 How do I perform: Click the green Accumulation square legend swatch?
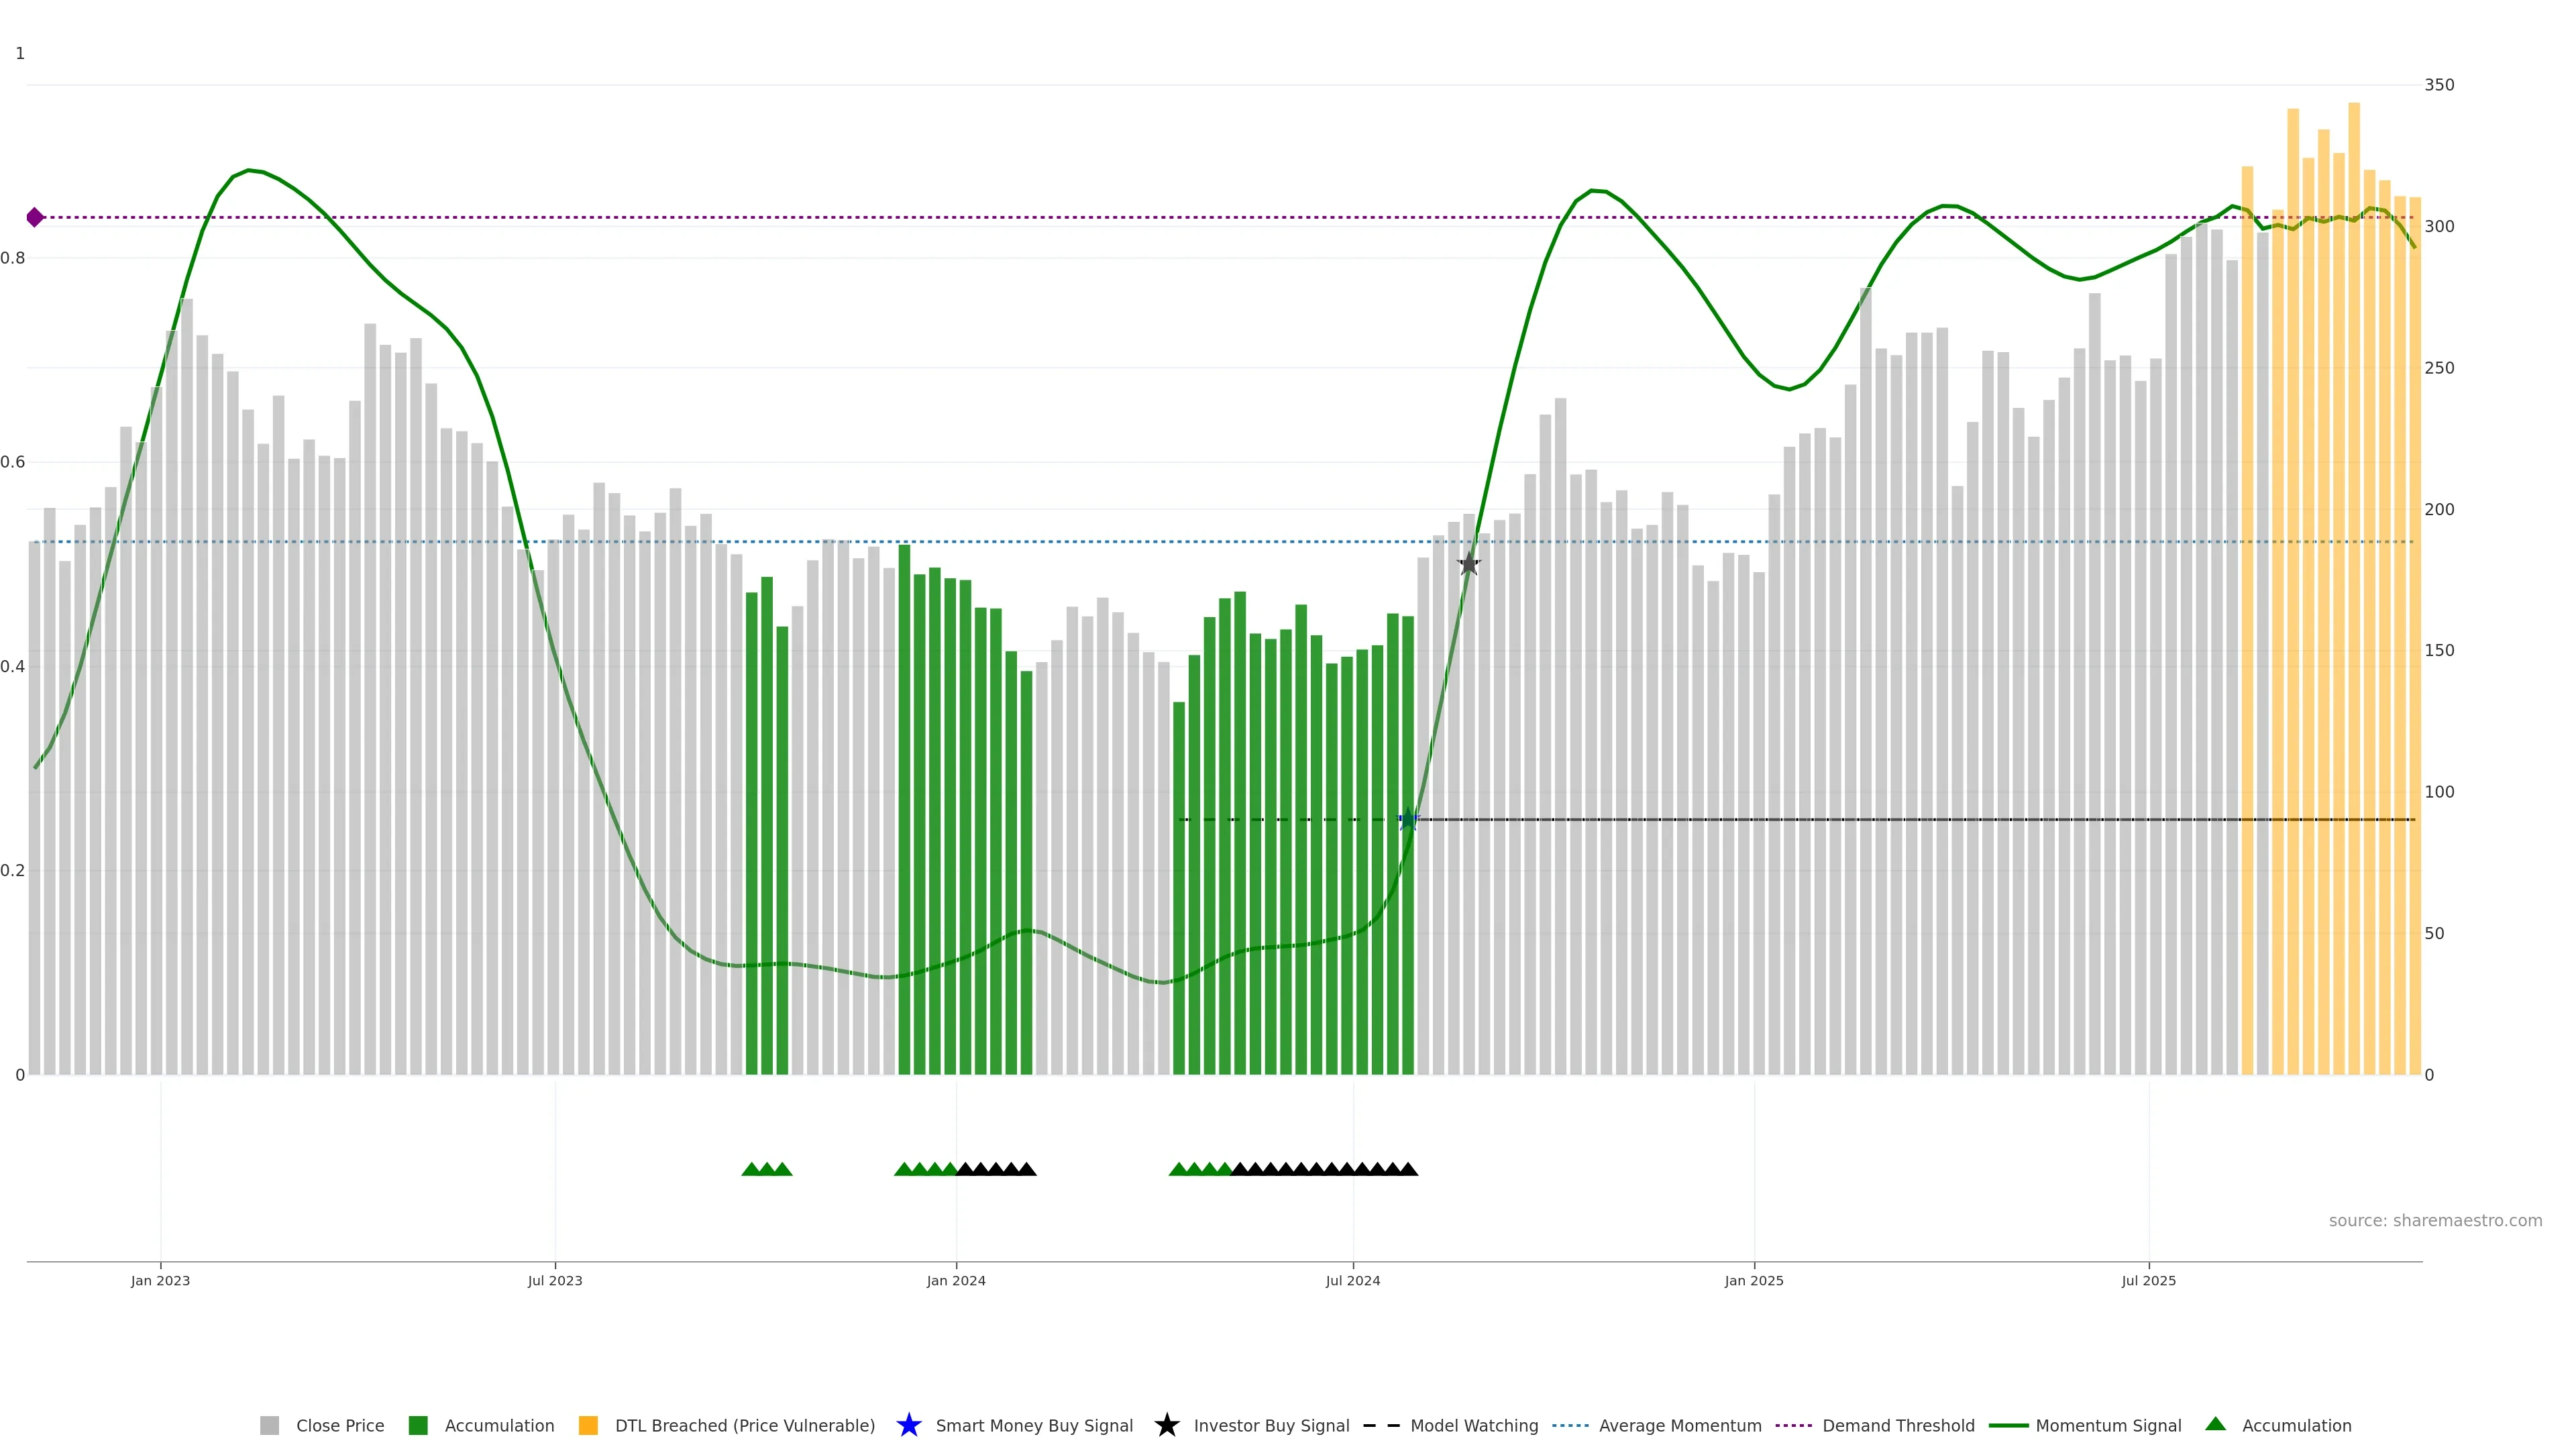pyautogui.click(x=418, y=1426)
